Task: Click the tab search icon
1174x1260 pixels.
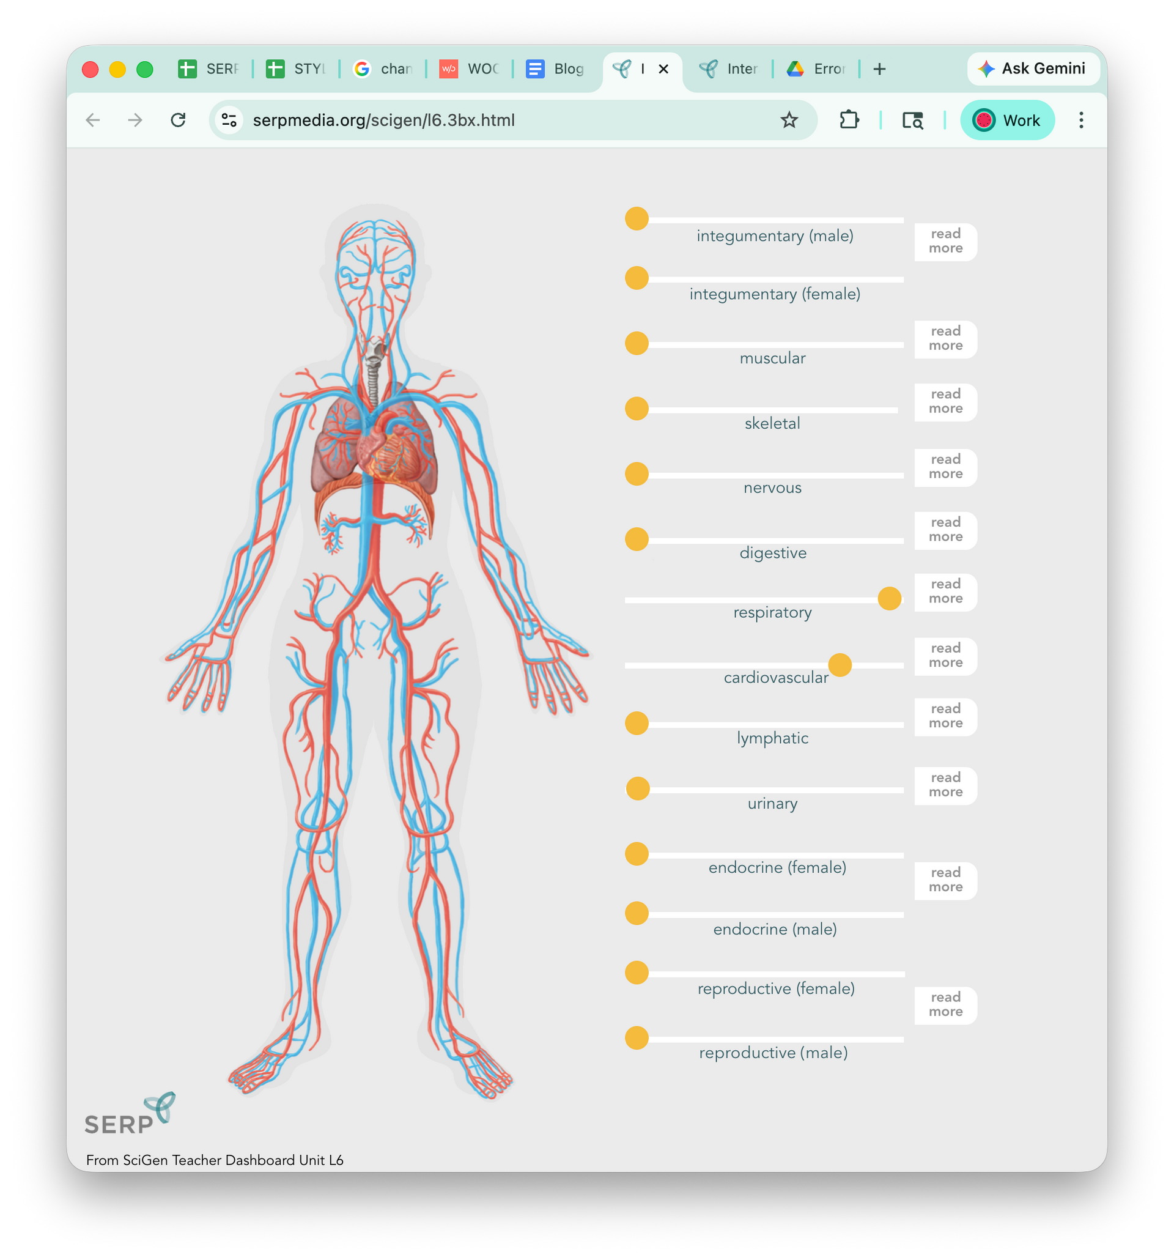Action: point(912,120)
